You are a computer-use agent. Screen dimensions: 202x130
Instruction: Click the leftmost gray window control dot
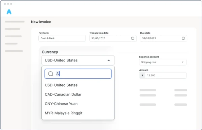tap(5, 4)
